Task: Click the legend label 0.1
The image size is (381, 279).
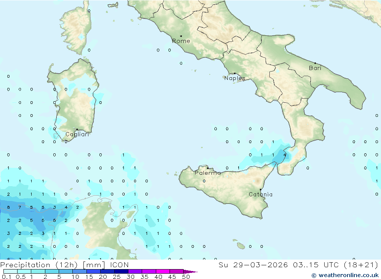Action: pyautogui.click(x=6, y=277)
